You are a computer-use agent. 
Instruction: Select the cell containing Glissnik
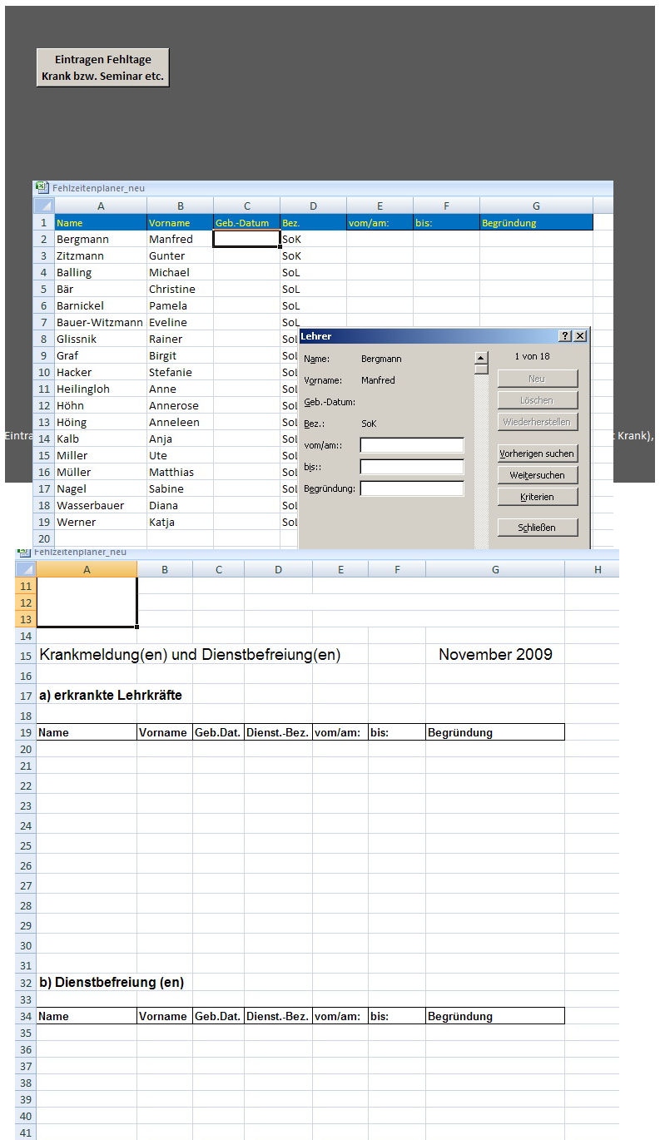pos(101,339)
